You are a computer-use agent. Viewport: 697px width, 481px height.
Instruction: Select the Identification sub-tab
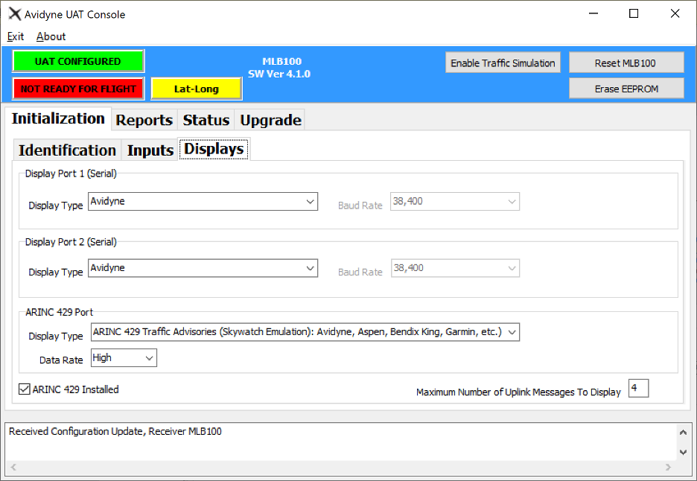pyautogui.click(x=67, y=150)
